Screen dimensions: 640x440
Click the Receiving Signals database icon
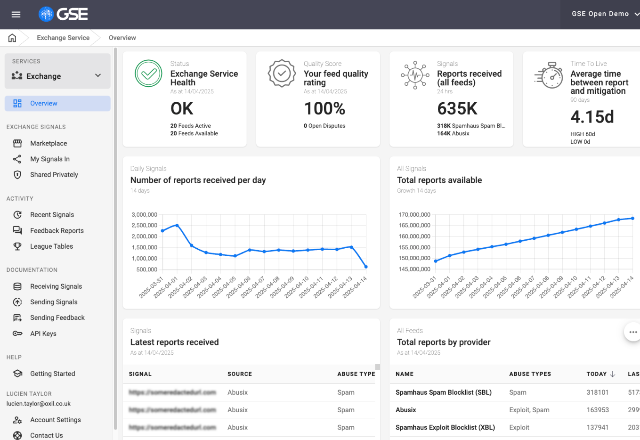[x=17, y=286]
